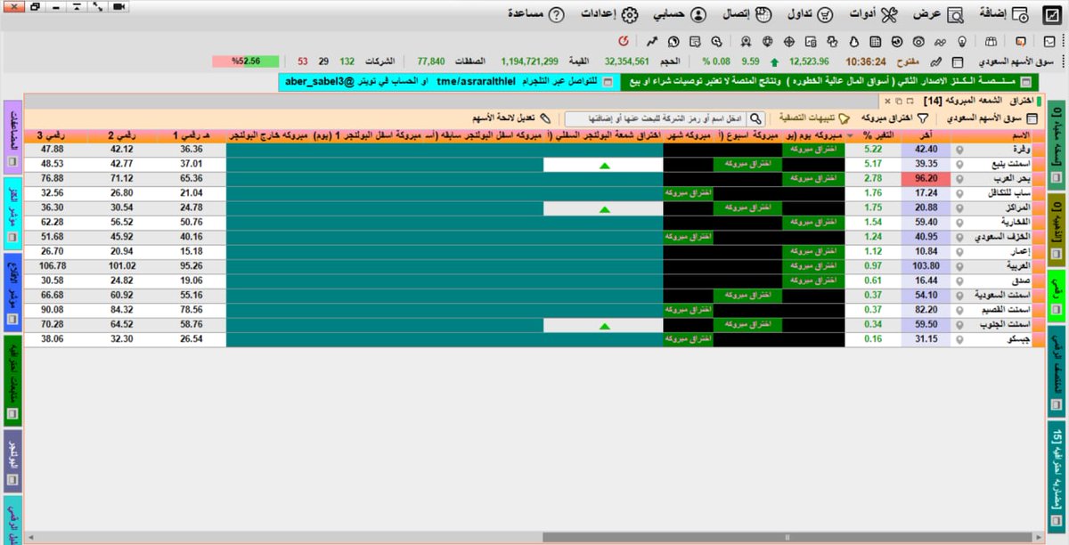
Task: Click the grid table toolbar icon
Action: [876, 41]
